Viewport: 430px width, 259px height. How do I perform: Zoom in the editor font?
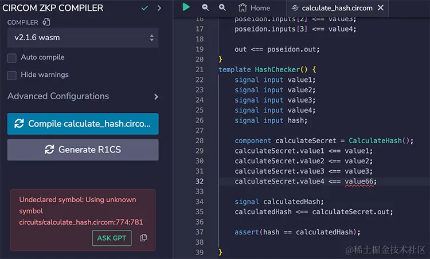tap(222, 7)
